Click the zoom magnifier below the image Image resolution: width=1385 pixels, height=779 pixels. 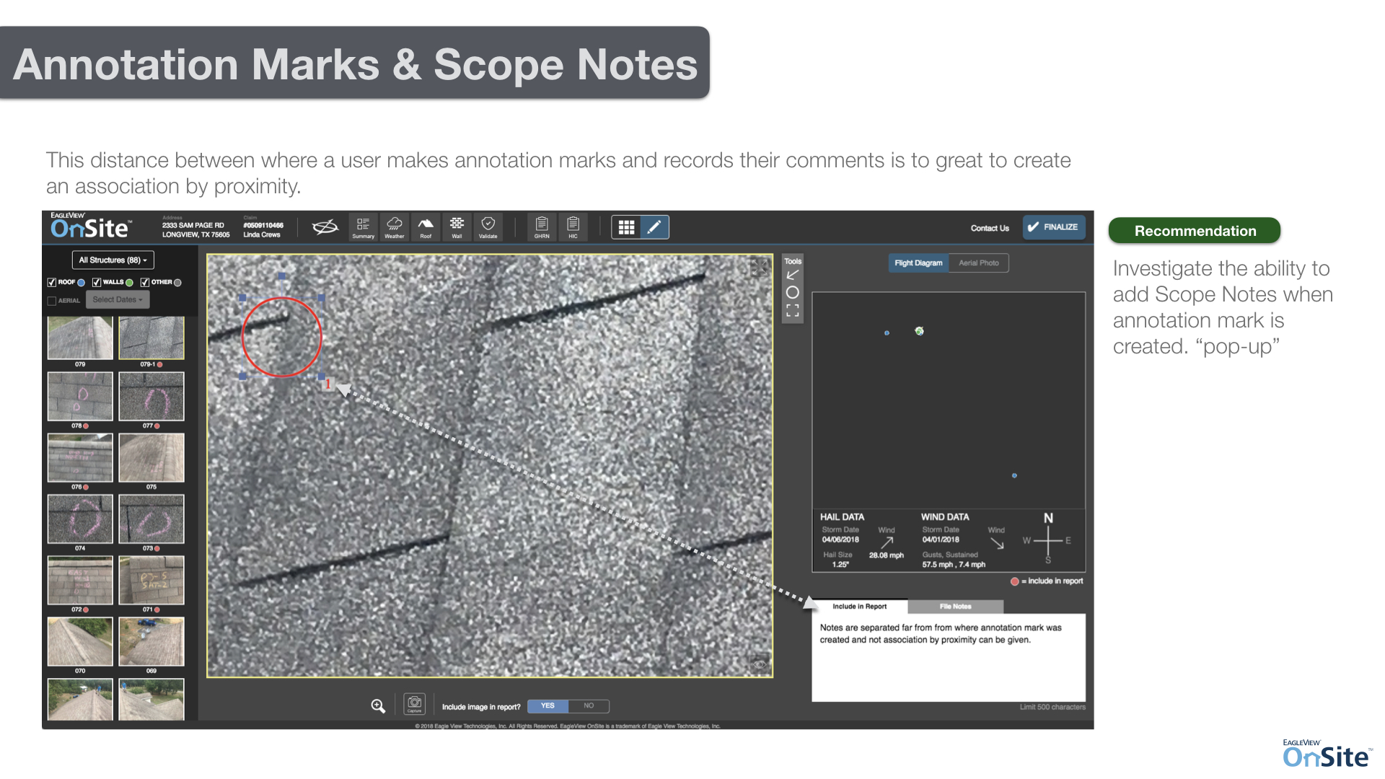point(378,705)
